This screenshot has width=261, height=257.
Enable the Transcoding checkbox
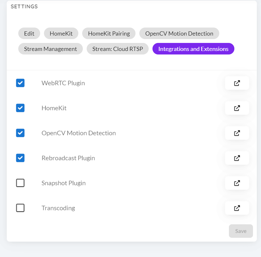click(x=20, y=208)
